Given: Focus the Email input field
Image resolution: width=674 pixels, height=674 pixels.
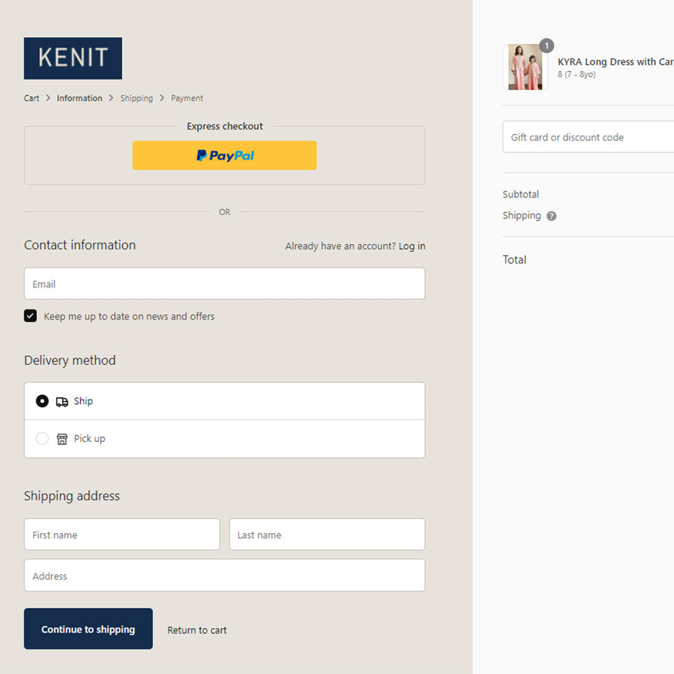Looking at the screenshot, I should (x=224, y=284).
